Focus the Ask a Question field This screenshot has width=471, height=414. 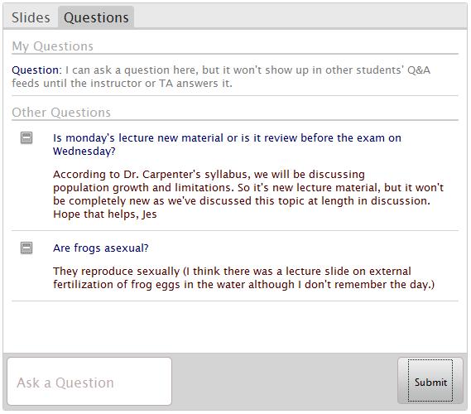[x=89, y=381]
